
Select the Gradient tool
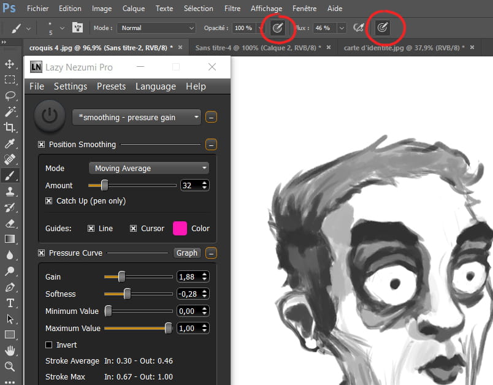(x=10, y=239)
